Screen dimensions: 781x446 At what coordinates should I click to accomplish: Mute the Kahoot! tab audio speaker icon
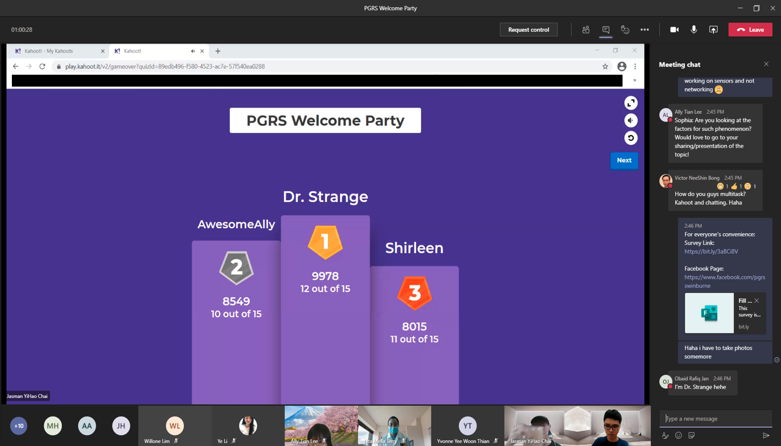click(x=193, y=51)
